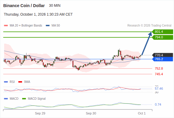Click the MACD Signal legend label
The width and height of the screenshot is (174, 118).
pyautogui.click(x=37, y=99)
